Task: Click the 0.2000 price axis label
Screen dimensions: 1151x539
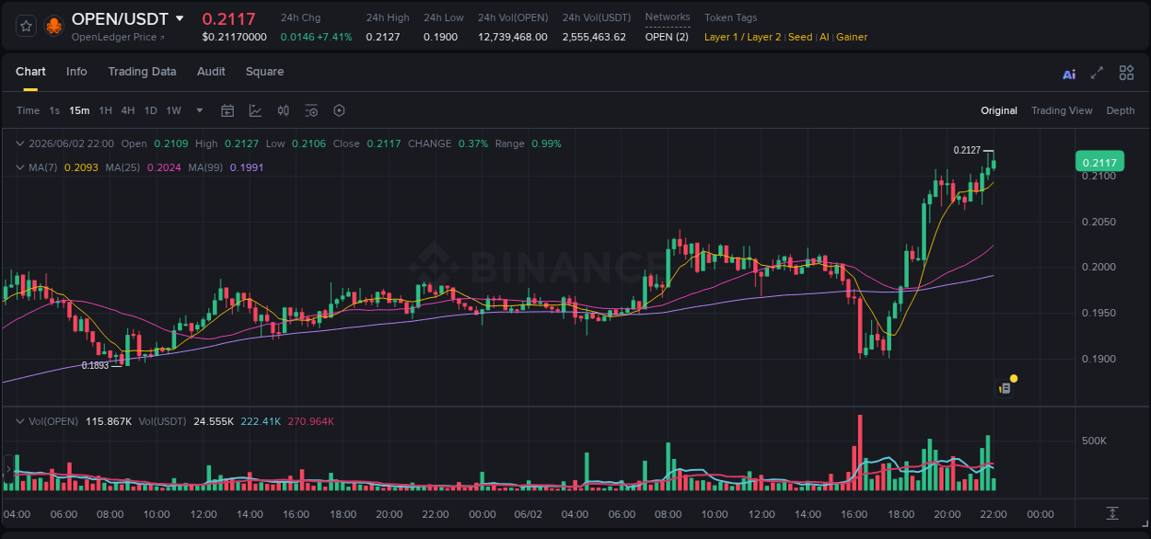Action: tap(1099, 267)
